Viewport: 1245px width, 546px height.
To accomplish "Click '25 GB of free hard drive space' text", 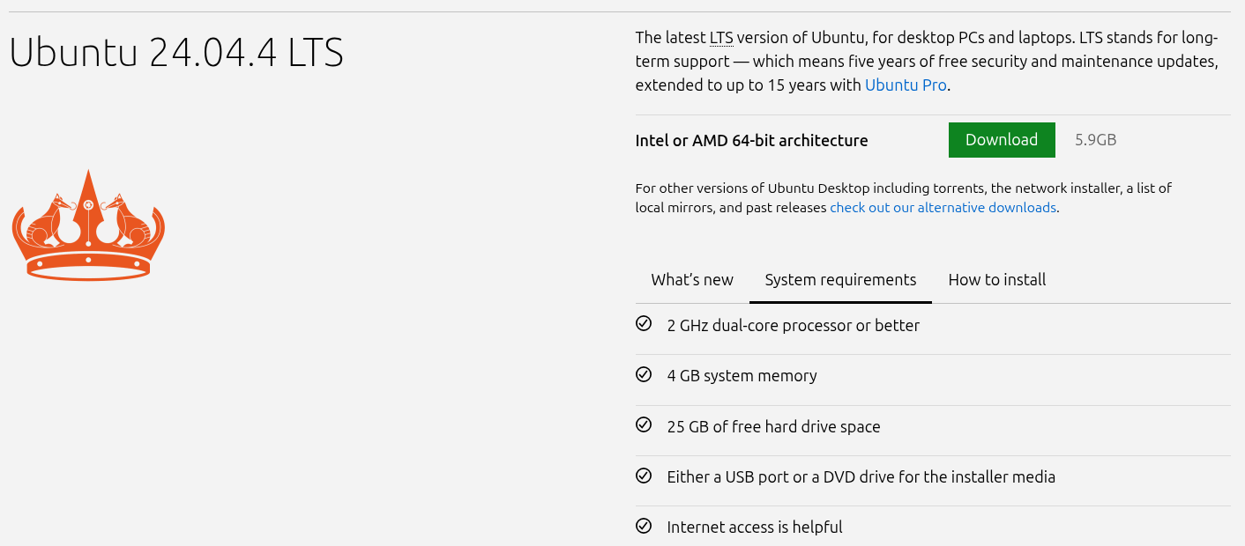I will (773, 427).
